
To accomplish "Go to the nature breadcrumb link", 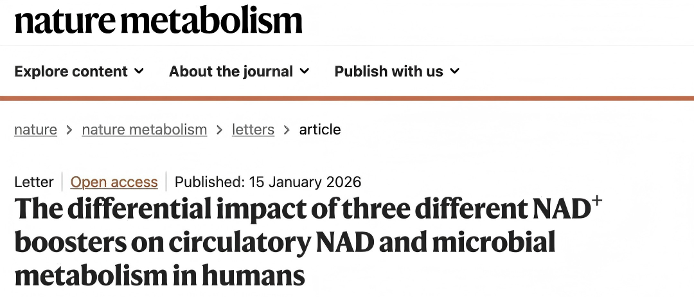I will [35, 130].
